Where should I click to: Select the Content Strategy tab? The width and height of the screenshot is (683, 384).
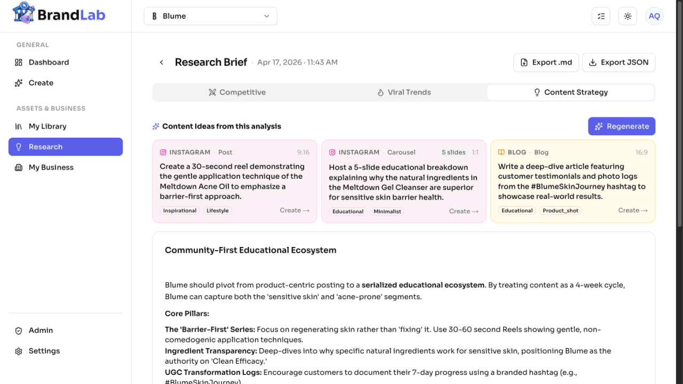tap(570, 92)
